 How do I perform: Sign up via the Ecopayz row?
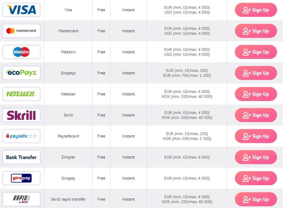256,73
